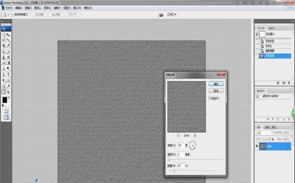Toggle the Preview checkbox in dialog
Screen dimensions: 295x183
[x=210, y=98]
